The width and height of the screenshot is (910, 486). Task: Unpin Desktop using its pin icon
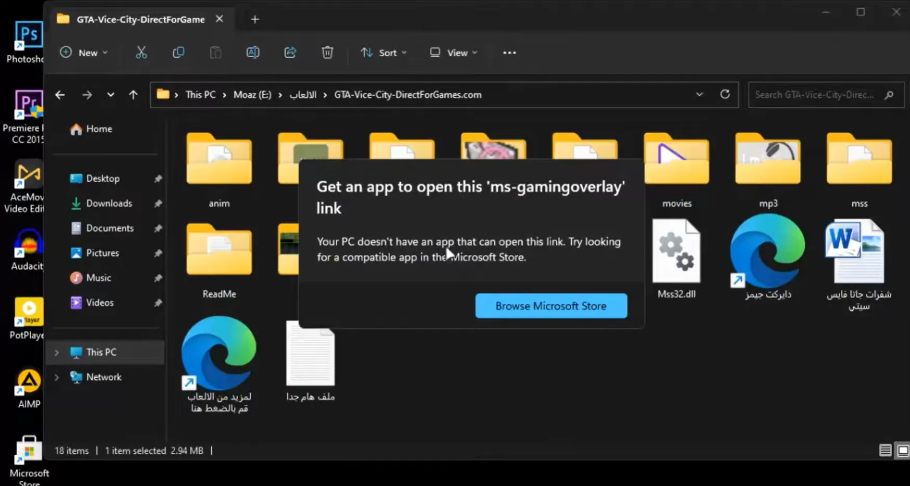158,178
